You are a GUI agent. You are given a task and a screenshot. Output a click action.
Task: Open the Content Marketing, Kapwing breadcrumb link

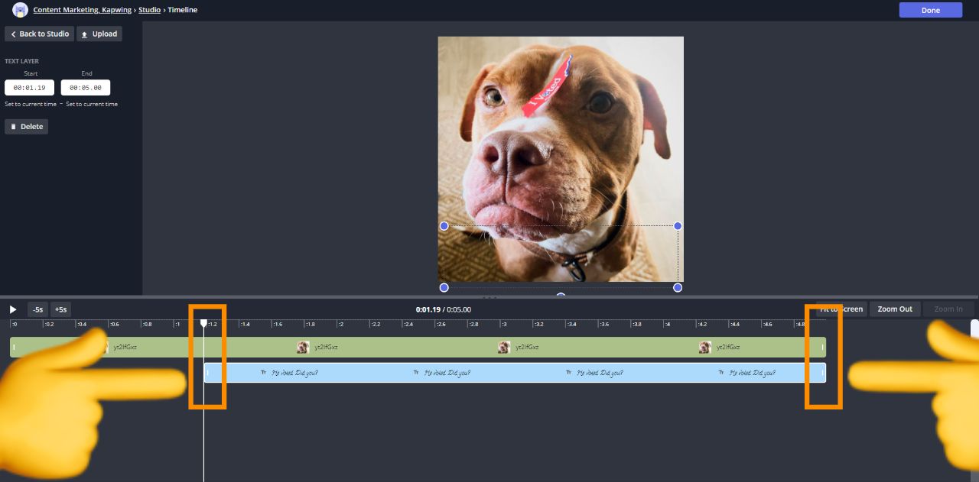(83, 10)
